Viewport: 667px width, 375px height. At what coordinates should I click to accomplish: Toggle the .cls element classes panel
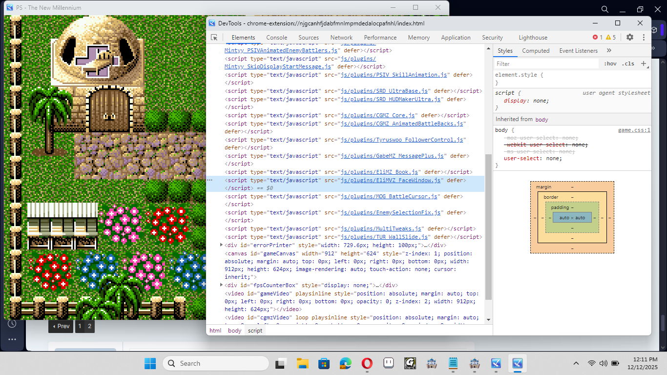coord(628,63)
